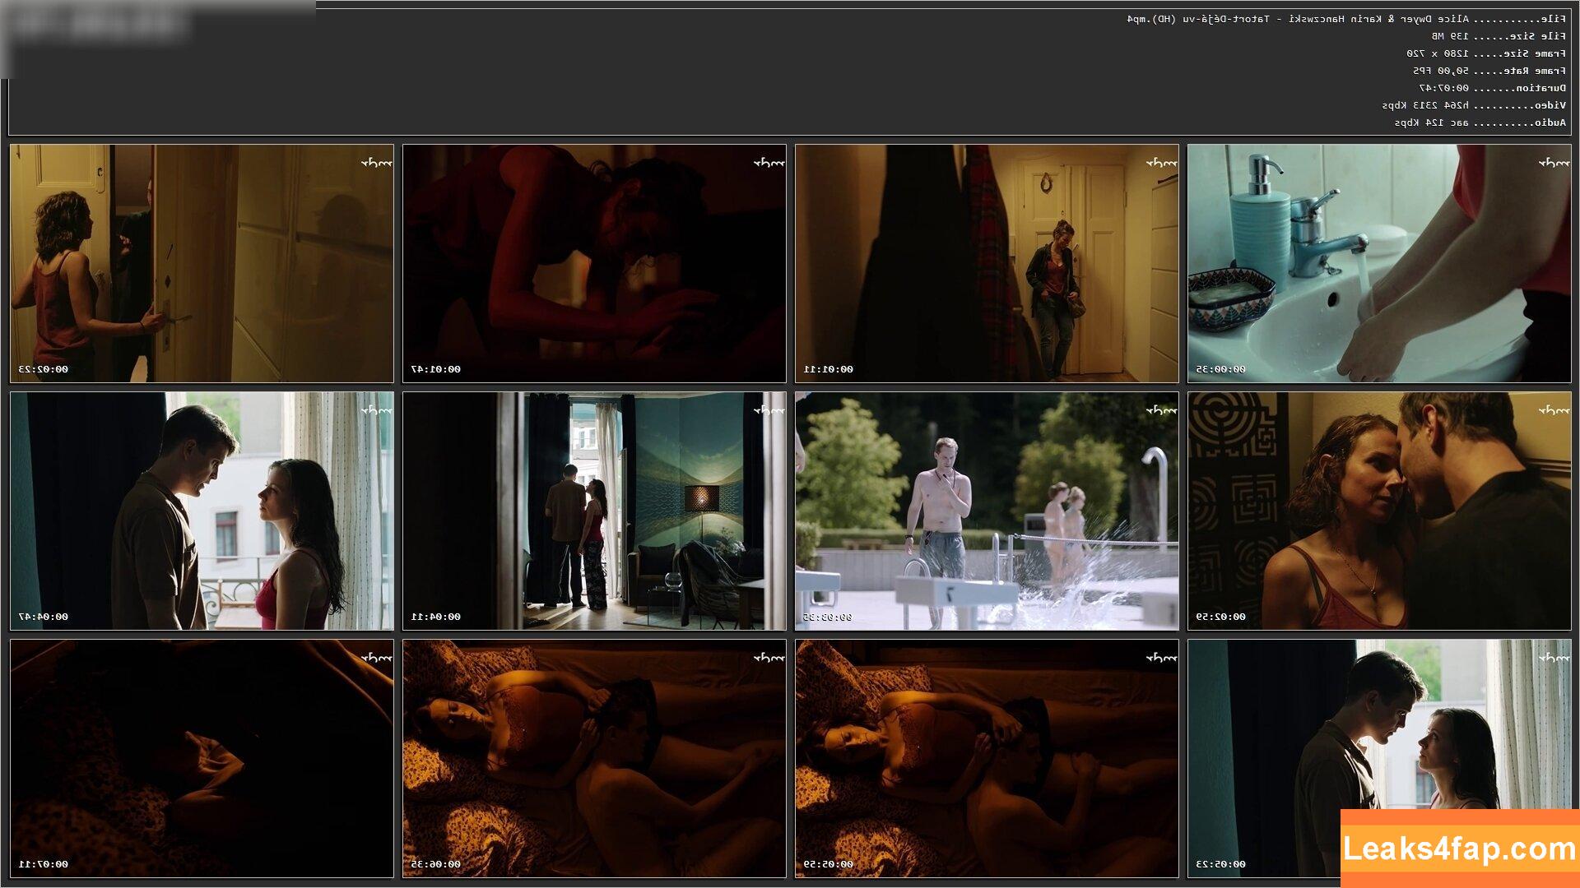Click the Frame Rate 50,00 FPS line
The image size is (1580, 888).
tap(1489, 71)
